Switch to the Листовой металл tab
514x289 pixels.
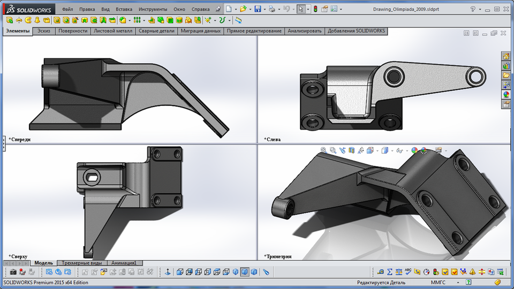113,31
